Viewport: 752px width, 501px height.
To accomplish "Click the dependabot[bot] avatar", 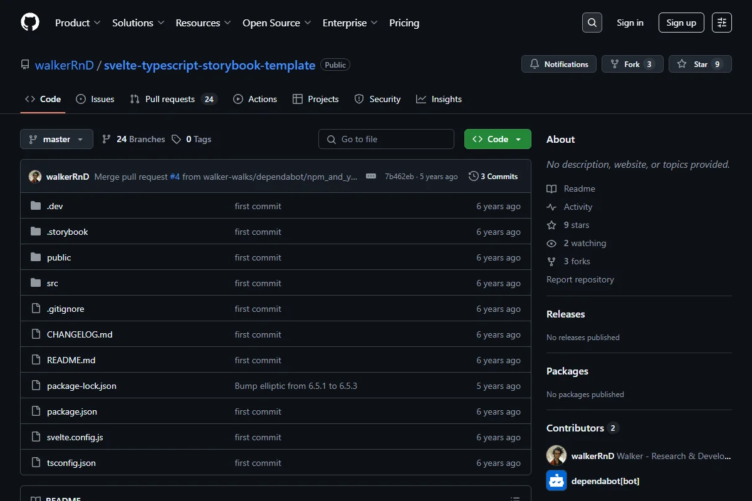I will coord(556,481).
